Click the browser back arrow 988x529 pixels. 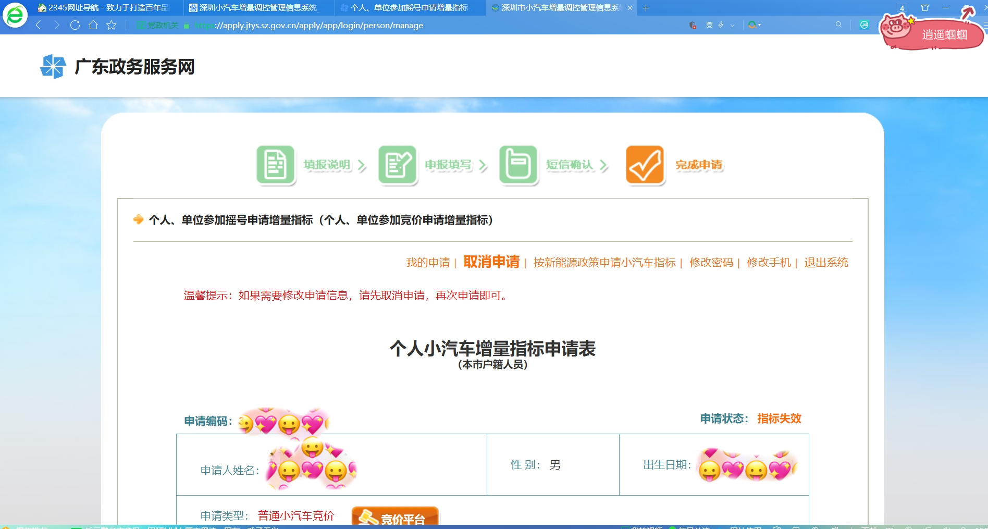[38, 25]
